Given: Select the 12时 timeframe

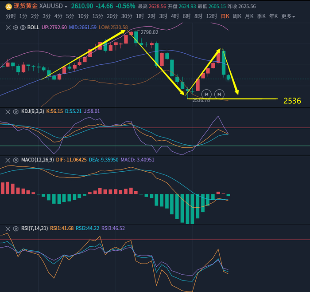Looking at the screenshot, I should click(212, 16).
